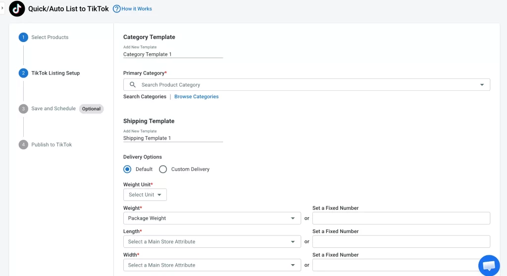This screenshot has width=507, height=276.
Task: Click Browse Categories link
Action: pos(196,97)
